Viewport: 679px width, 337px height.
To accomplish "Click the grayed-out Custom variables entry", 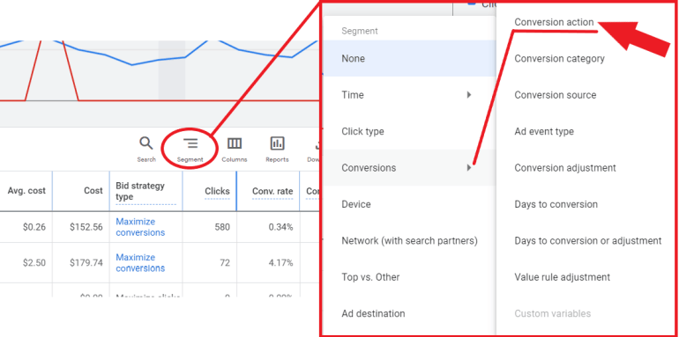I will (x=553, y=313).
